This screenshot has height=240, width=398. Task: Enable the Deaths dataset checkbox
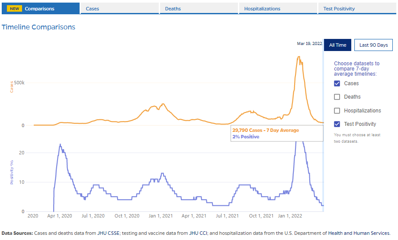click(337, 97)
